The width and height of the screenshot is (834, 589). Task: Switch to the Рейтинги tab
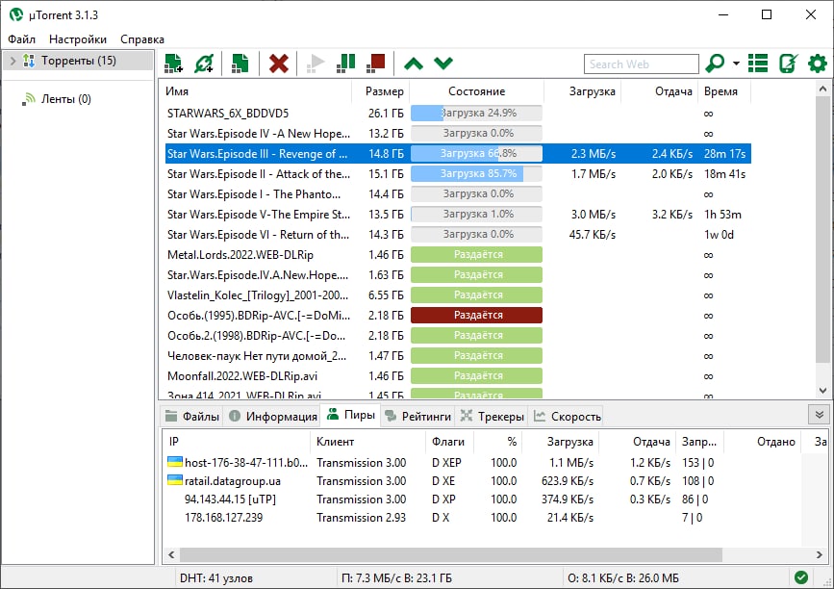[x=418, y=416]
